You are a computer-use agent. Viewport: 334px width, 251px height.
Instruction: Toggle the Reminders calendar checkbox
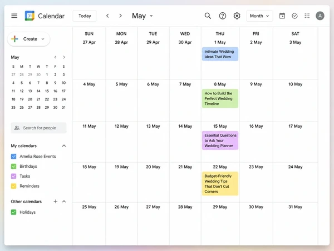[x=13, y=186]
